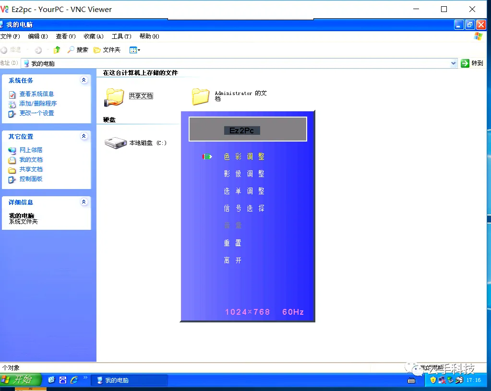Select the 本地磁盘 (C:) drive icon

point(115,143)
